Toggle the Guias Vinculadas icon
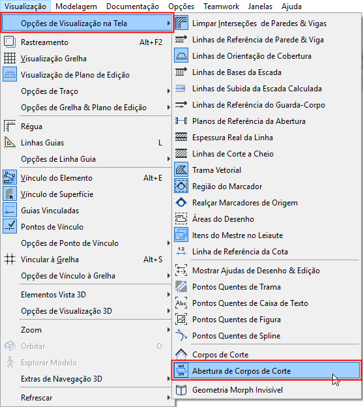The image size is (363, 407). 10,210
